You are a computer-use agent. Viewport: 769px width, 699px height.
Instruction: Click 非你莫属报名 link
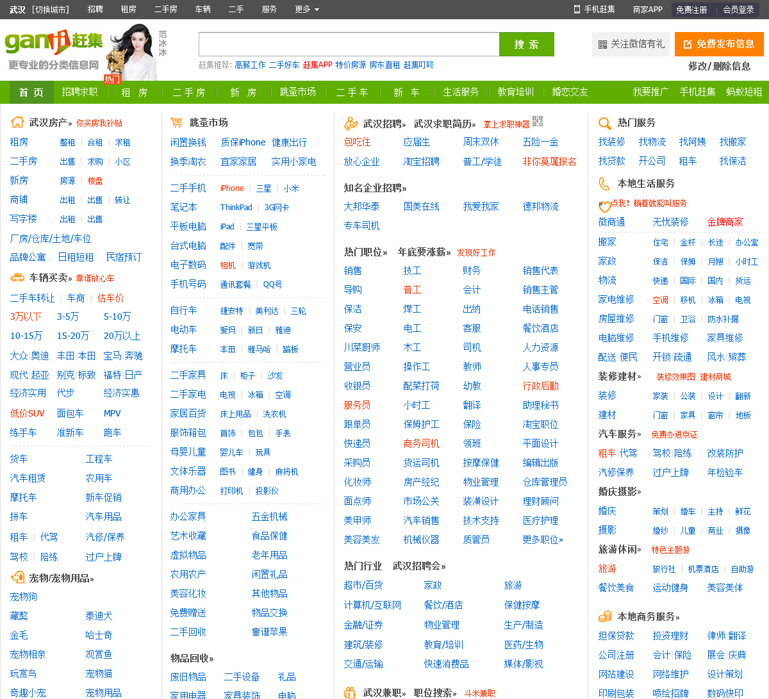[550, 161]
